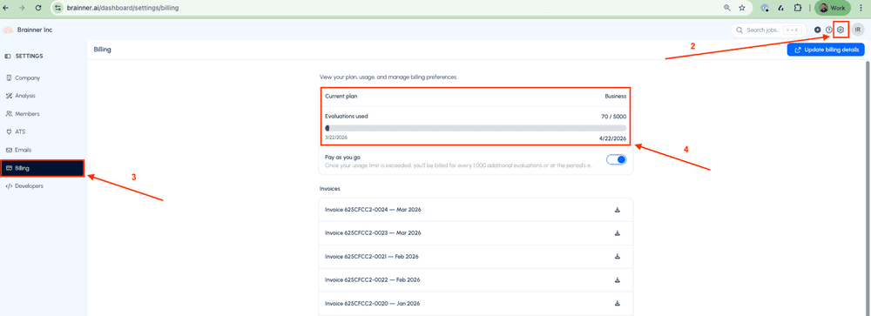
Task: Click row text 'Invoice 625CFCC2-0021 — Feb 2026'
Action: [372, 257]
